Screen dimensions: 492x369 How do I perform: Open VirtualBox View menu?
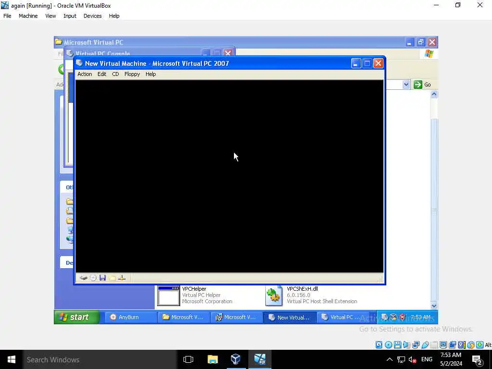point(50,16)
